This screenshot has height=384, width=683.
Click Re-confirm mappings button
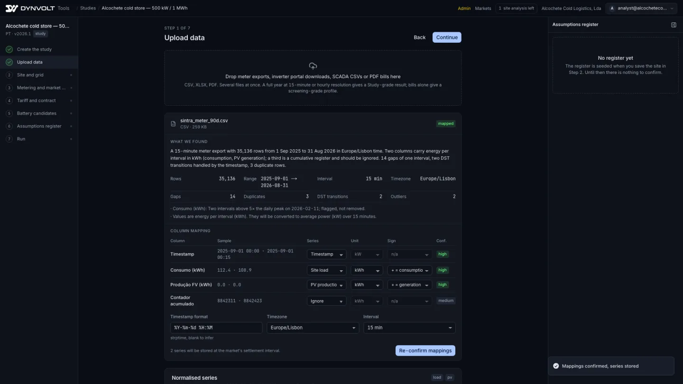(x=425, y=351)
